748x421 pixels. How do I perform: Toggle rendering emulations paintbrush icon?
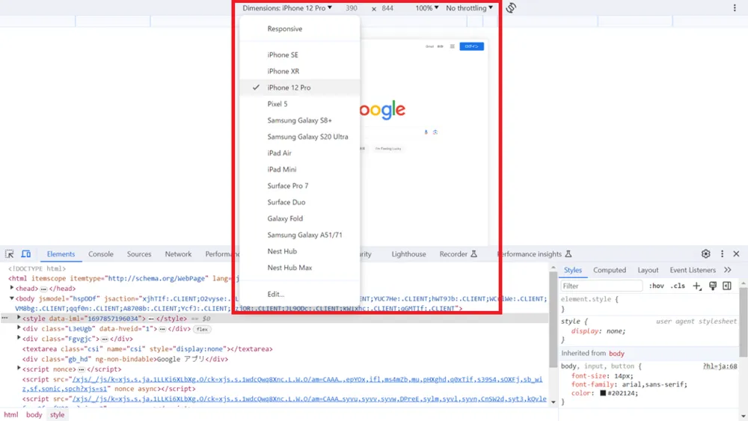[x=713, y=286]
